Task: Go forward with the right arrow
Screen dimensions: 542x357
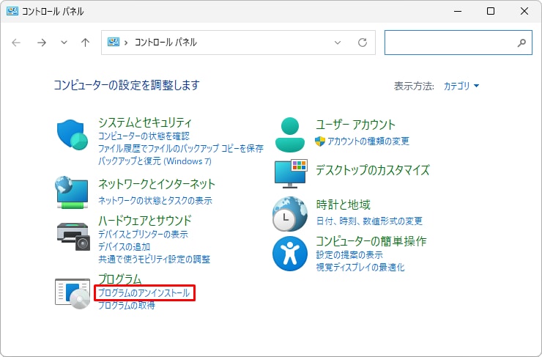Action: click(42, 43)
